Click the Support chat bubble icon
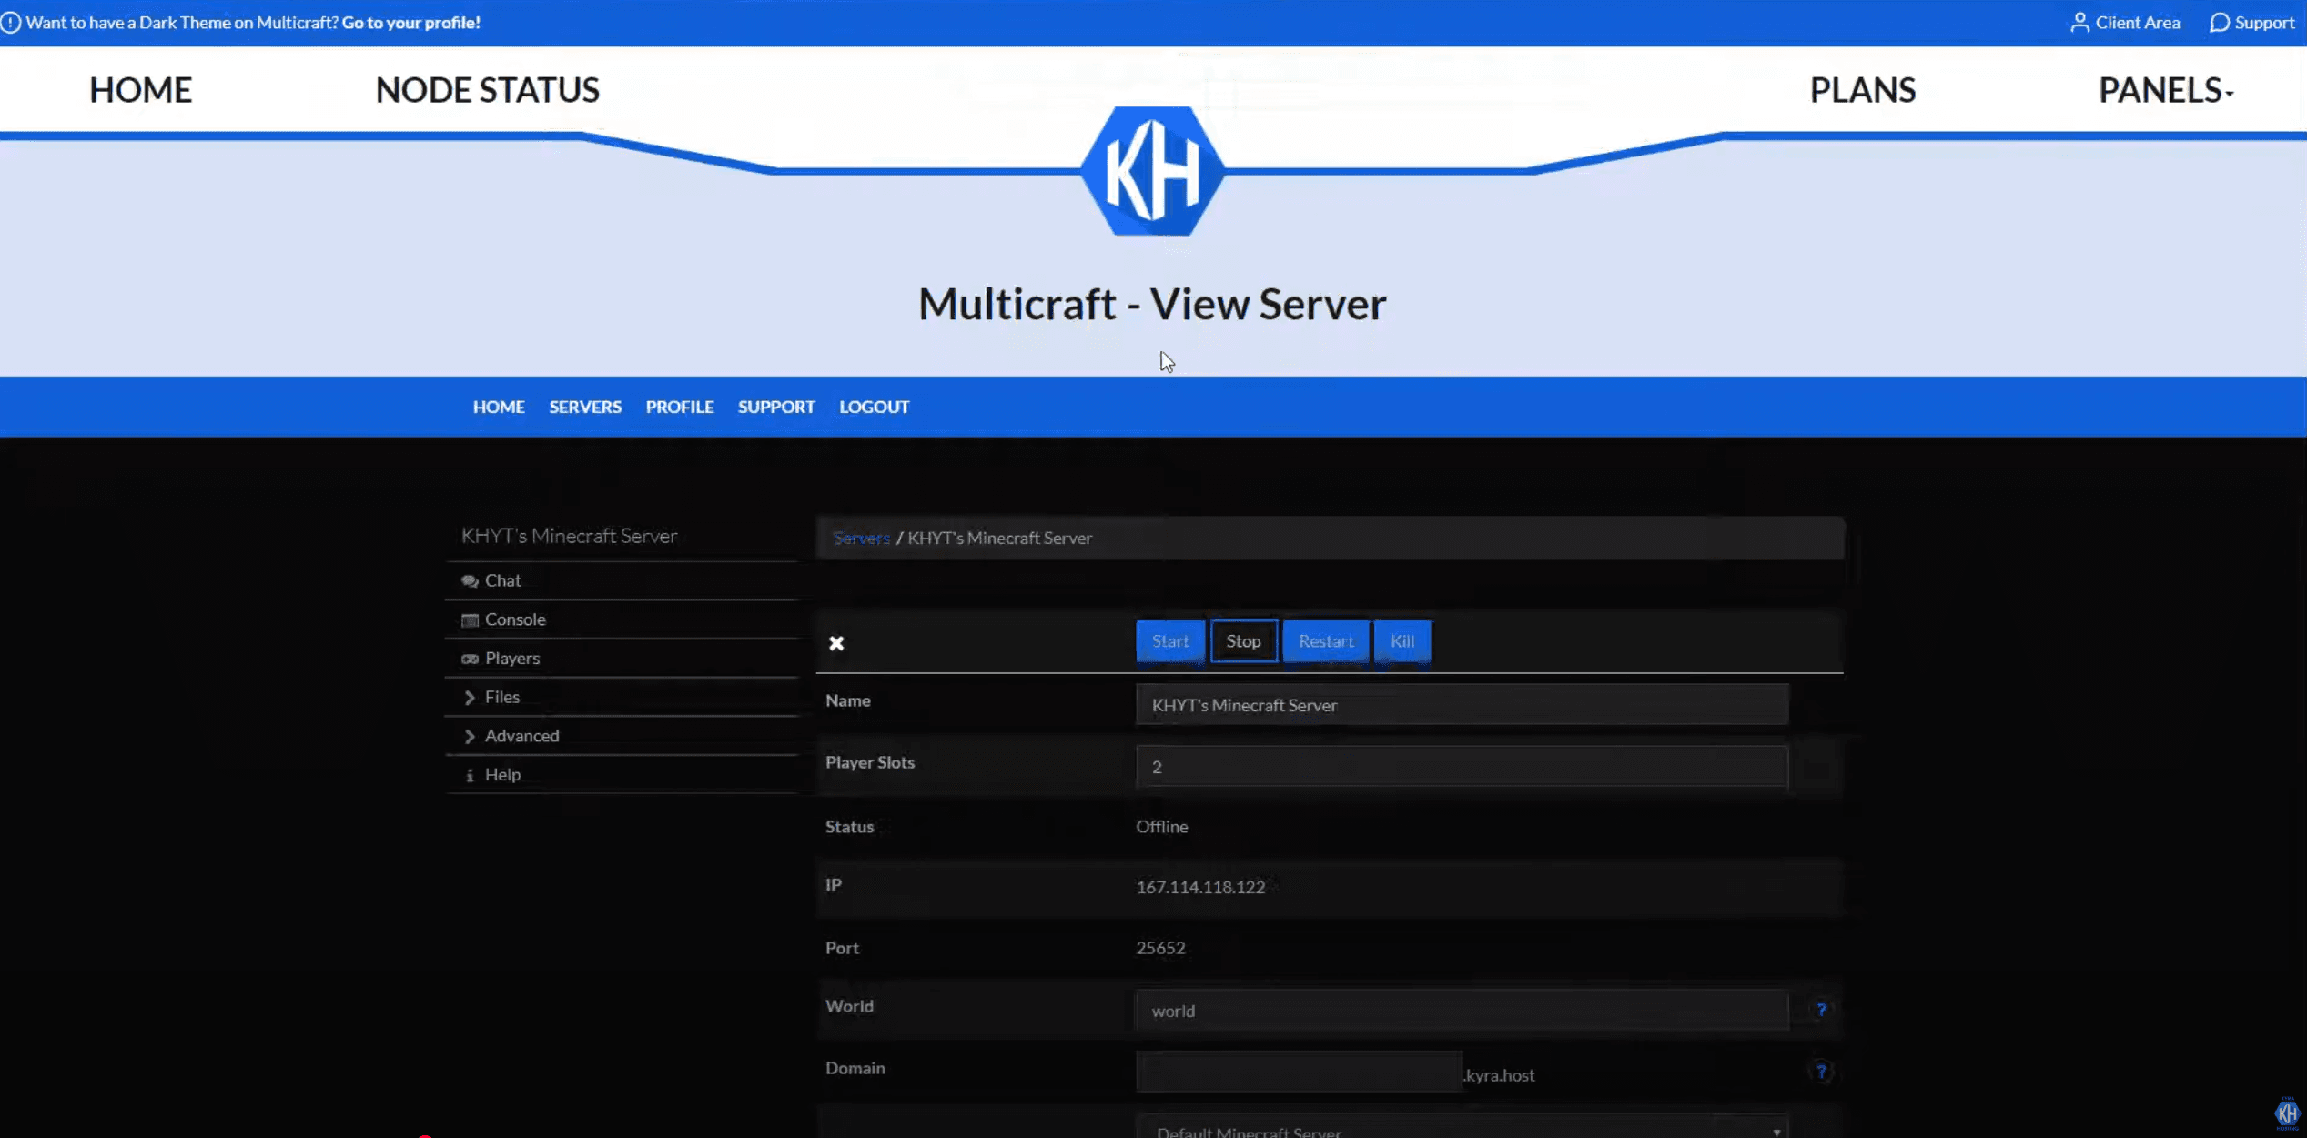 pyautogui.click(x=2220, y=23)
